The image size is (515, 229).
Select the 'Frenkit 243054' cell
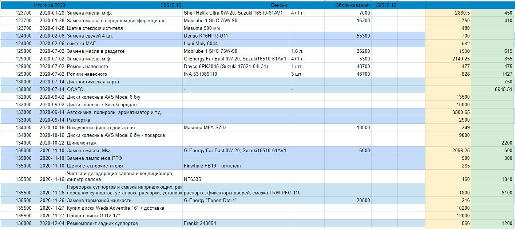pos(236,224)
